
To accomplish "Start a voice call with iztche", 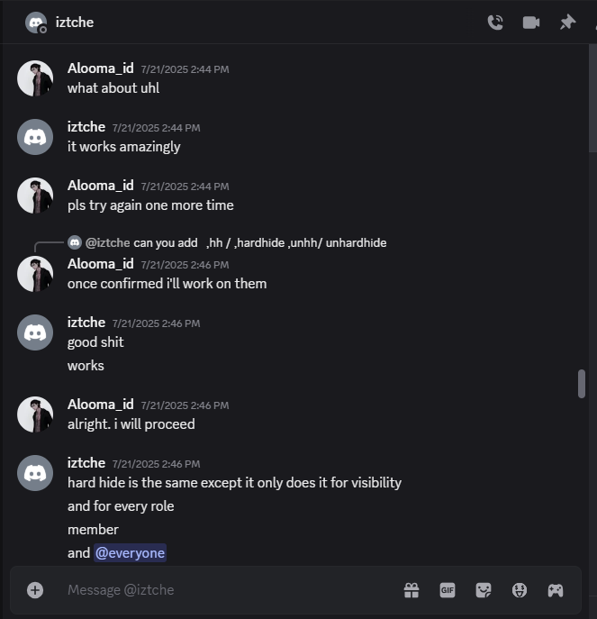I will [x=494, y=23].
